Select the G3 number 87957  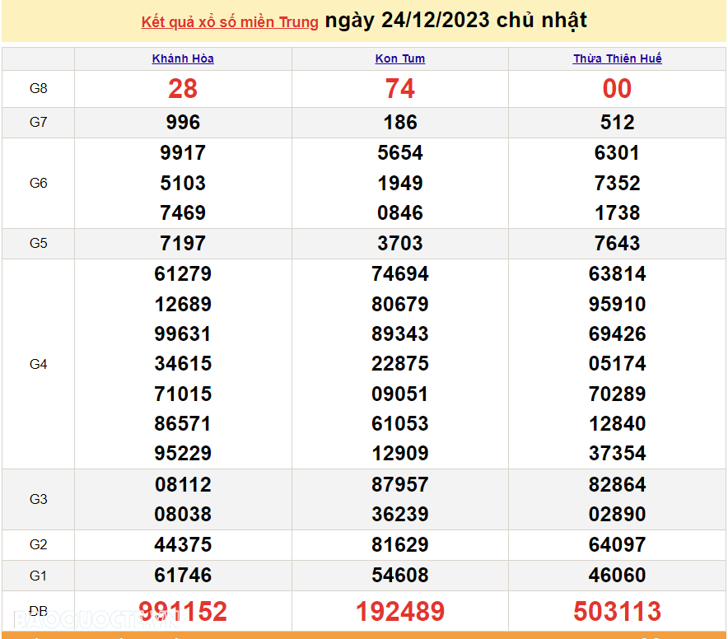400,484
